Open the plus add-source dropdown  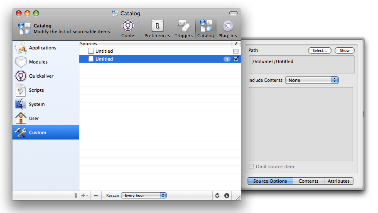click(x=84, y=196)
